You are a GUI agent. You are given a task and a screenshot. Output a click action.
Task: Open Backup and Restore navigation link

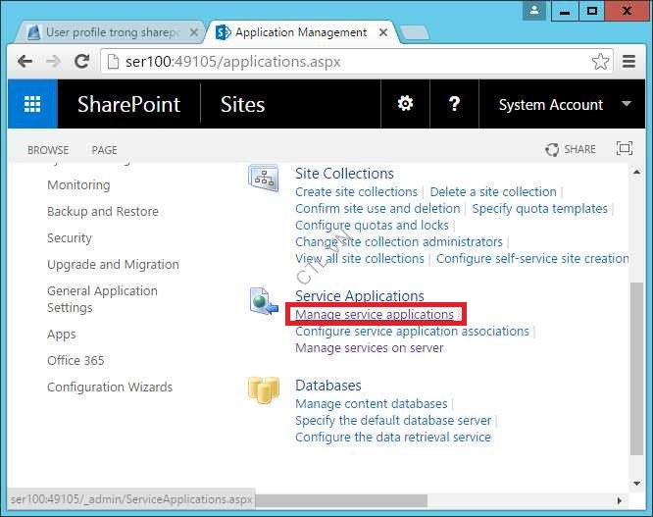pos(103,212)
